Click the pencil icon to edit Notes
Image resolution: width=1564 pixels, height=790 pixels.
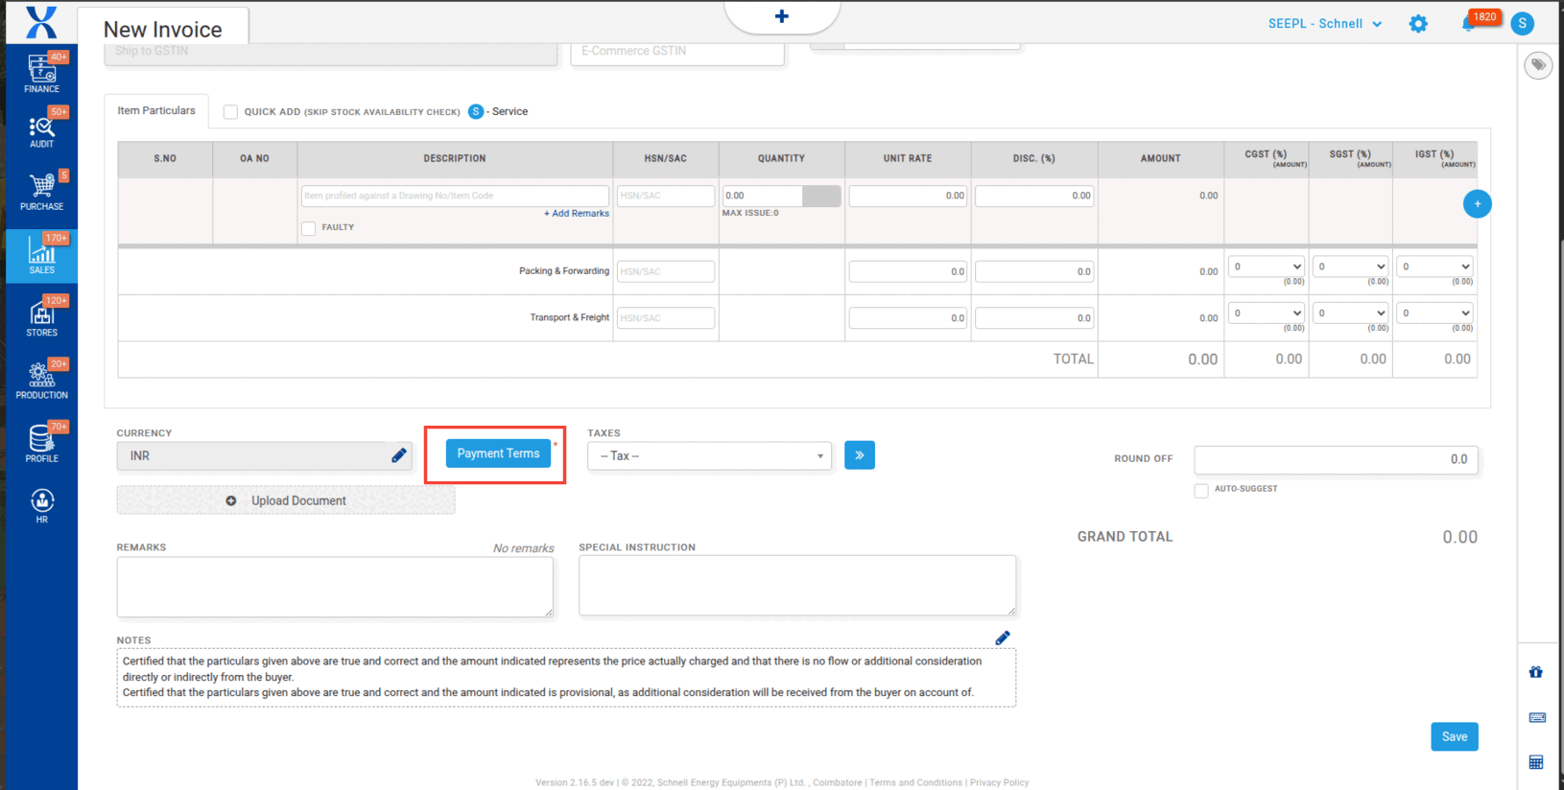[1003, 639]
